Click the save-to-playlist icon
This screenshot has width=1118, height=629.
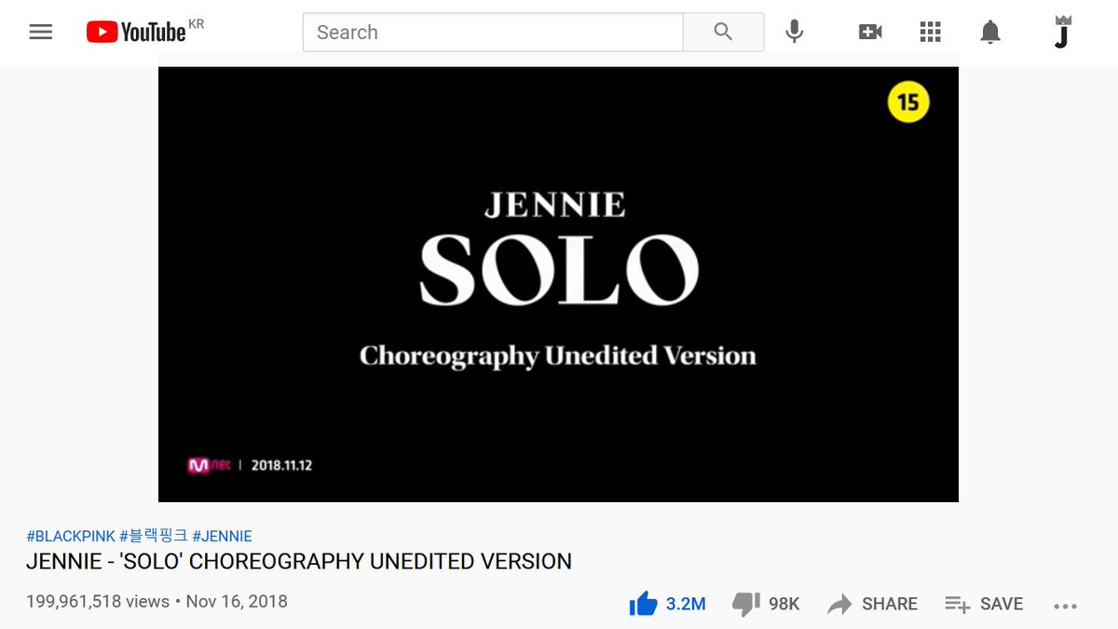[958, 604]
